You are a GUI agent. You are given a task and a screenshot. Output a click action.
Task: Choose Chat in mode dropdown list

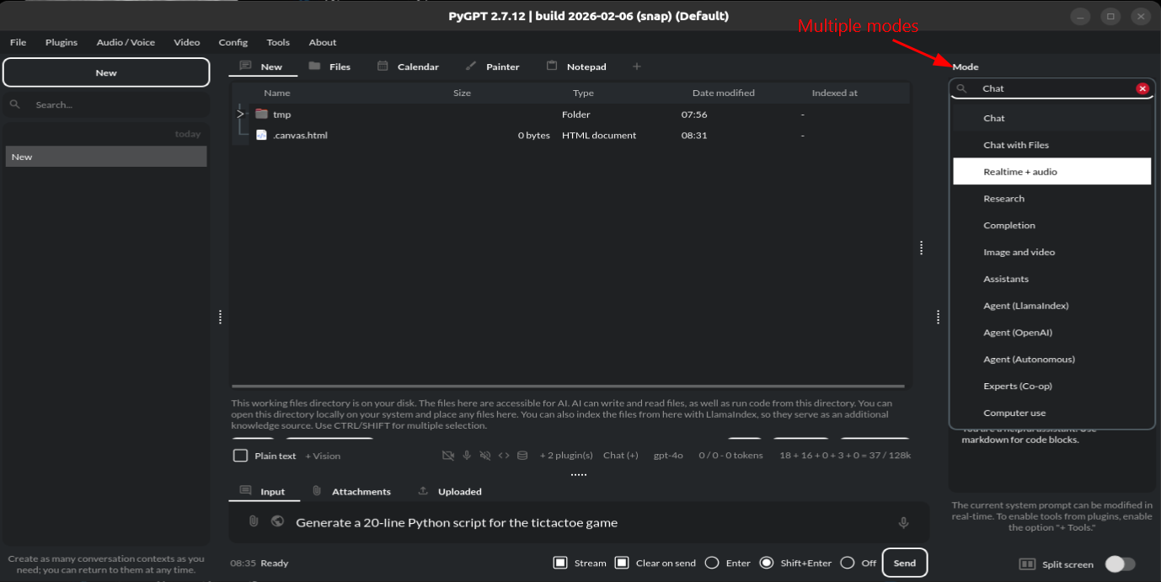coord(1051,118)
